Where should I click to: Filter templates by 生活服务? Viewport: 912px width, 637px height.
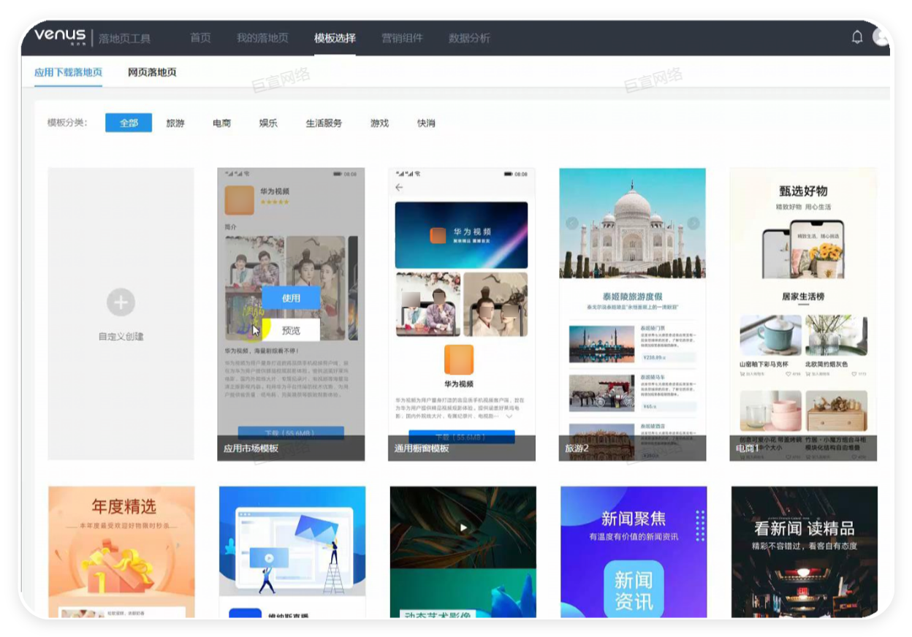point(324,123)
